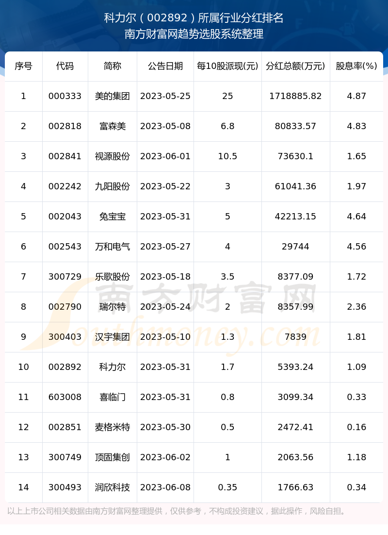Click announcement date 2023-05-08
388x535 pixels.
pyautogui.click(x=165, y=126)
